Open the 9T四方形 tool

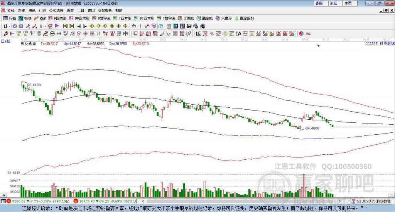pos(144,18)
